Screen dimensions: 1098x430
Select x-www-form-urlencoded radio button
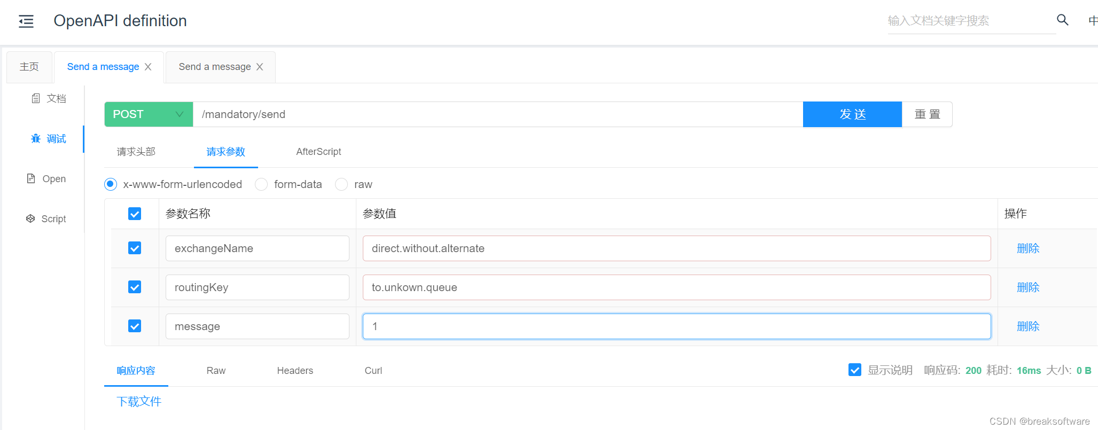click(111, 184)
